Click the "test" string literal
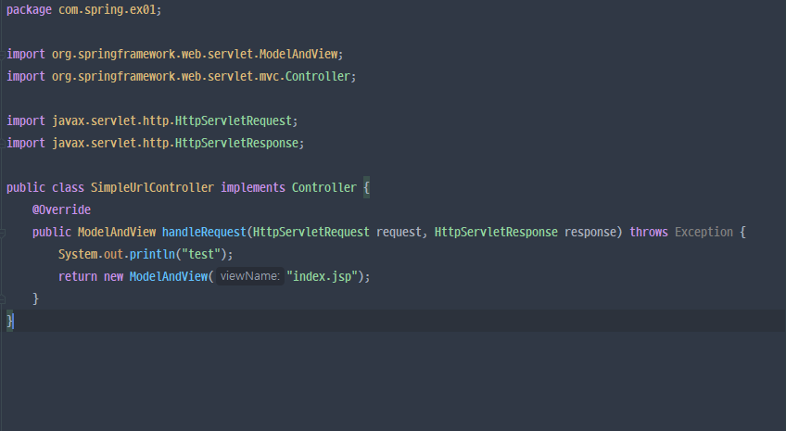The height and width of the screenshot is (431, 786). (201, 254)
